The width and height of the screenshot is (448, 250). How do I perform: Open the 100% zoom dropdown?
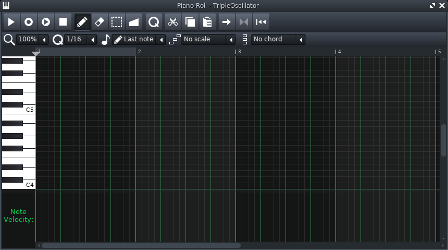click(32, 40)
